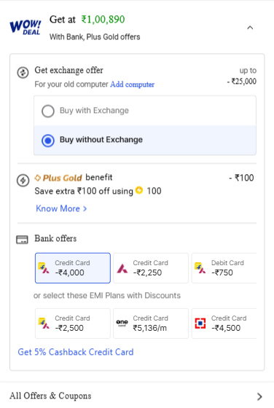
Task: Pick the Debit Card -₹750 offer
Action: point(224,268)
